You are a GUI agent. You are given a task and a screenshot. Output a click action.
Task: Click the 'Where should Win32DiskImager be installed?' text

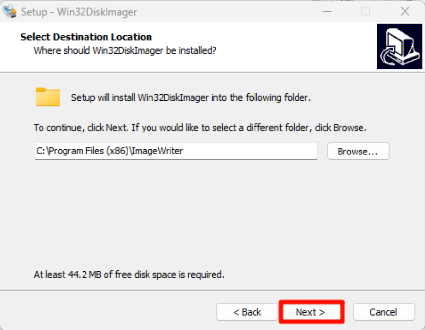pyautogui.click(x=125, y=50)
